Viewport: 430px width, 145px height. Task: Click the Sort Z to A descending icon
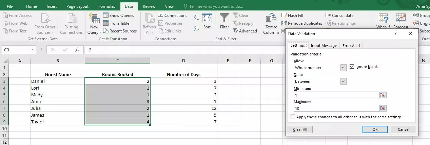point(196,28)
